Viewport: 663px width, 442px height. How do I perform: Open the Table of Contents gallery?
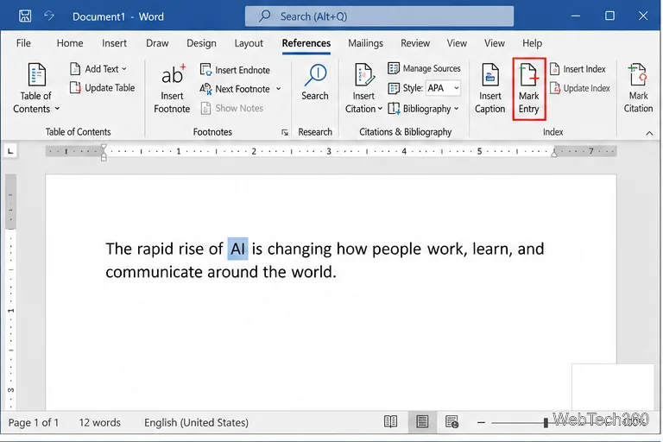(36, 88)
